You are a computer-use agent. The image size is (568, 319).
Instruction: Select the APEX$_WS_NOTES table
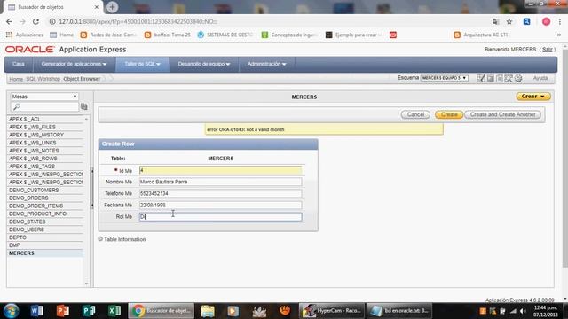pos(34,151)
